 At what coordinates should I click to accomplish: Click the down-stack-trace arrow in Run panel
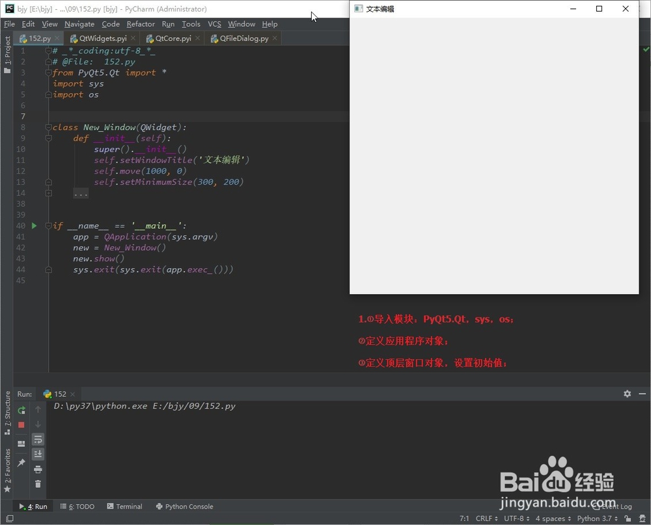tap(38, 424)
